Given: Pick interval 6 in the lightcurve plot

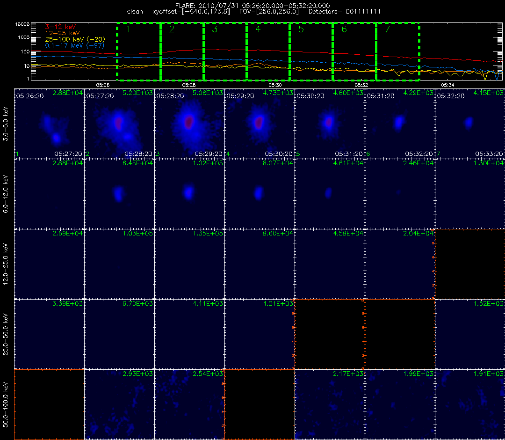Looking at the screenshot, I should tap(354, 51).
